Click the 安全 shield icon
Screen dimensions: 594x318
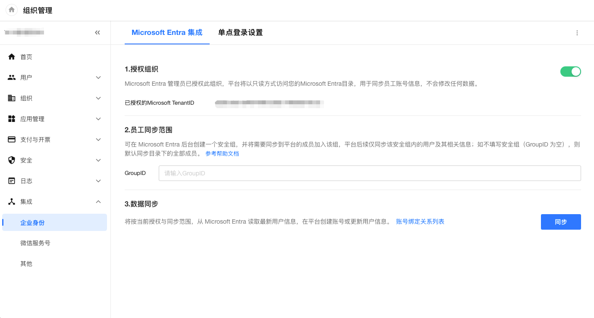[x=12, y=160]
